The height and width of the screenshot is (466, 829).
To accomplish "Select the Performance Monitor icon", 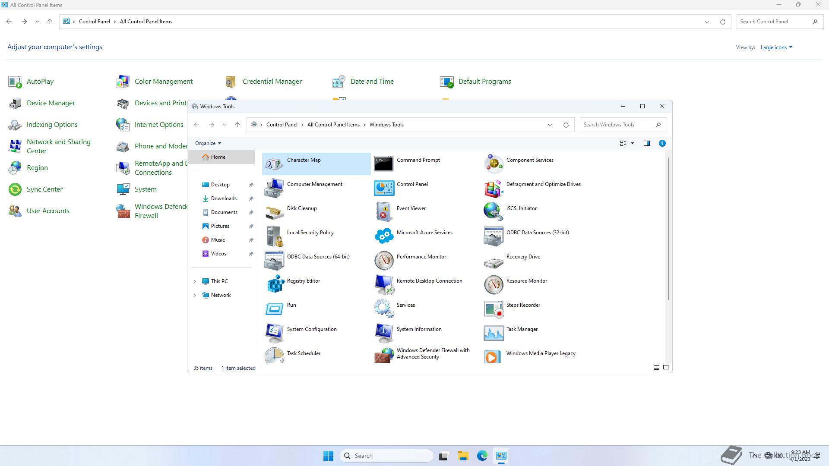I will [x=384, y=261].
